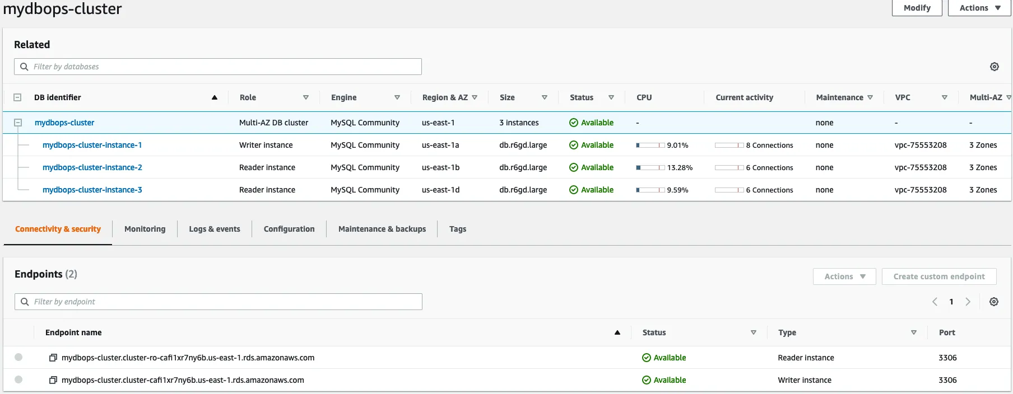The image size is (1013, 394).
Task: Sort by Multi-AZ column
Action: point(1009,97)
